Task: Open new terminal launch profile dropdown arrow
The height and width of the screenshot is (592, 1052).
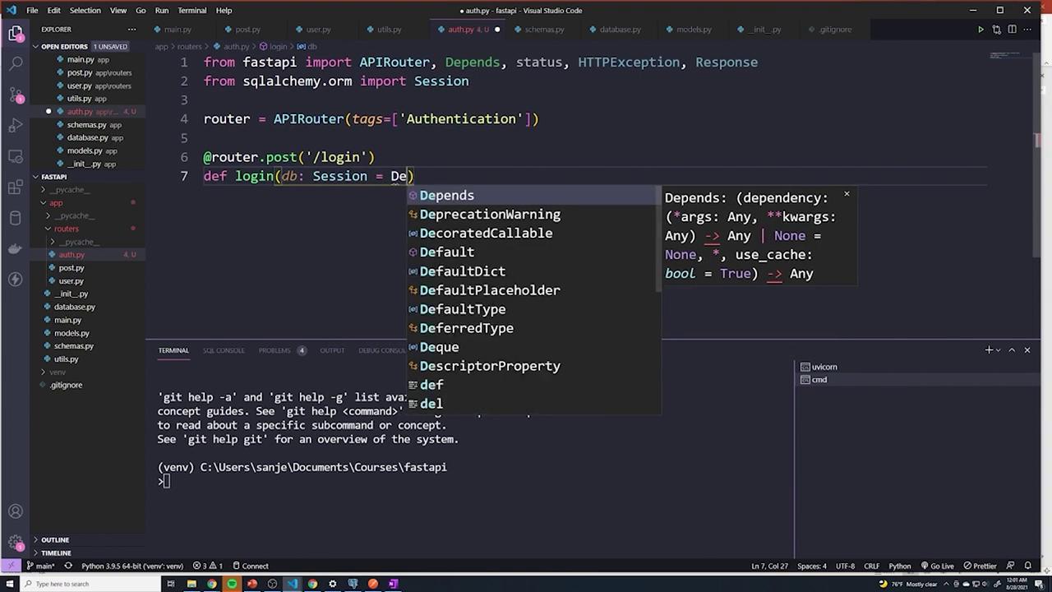Action: [x=999, y=350]
